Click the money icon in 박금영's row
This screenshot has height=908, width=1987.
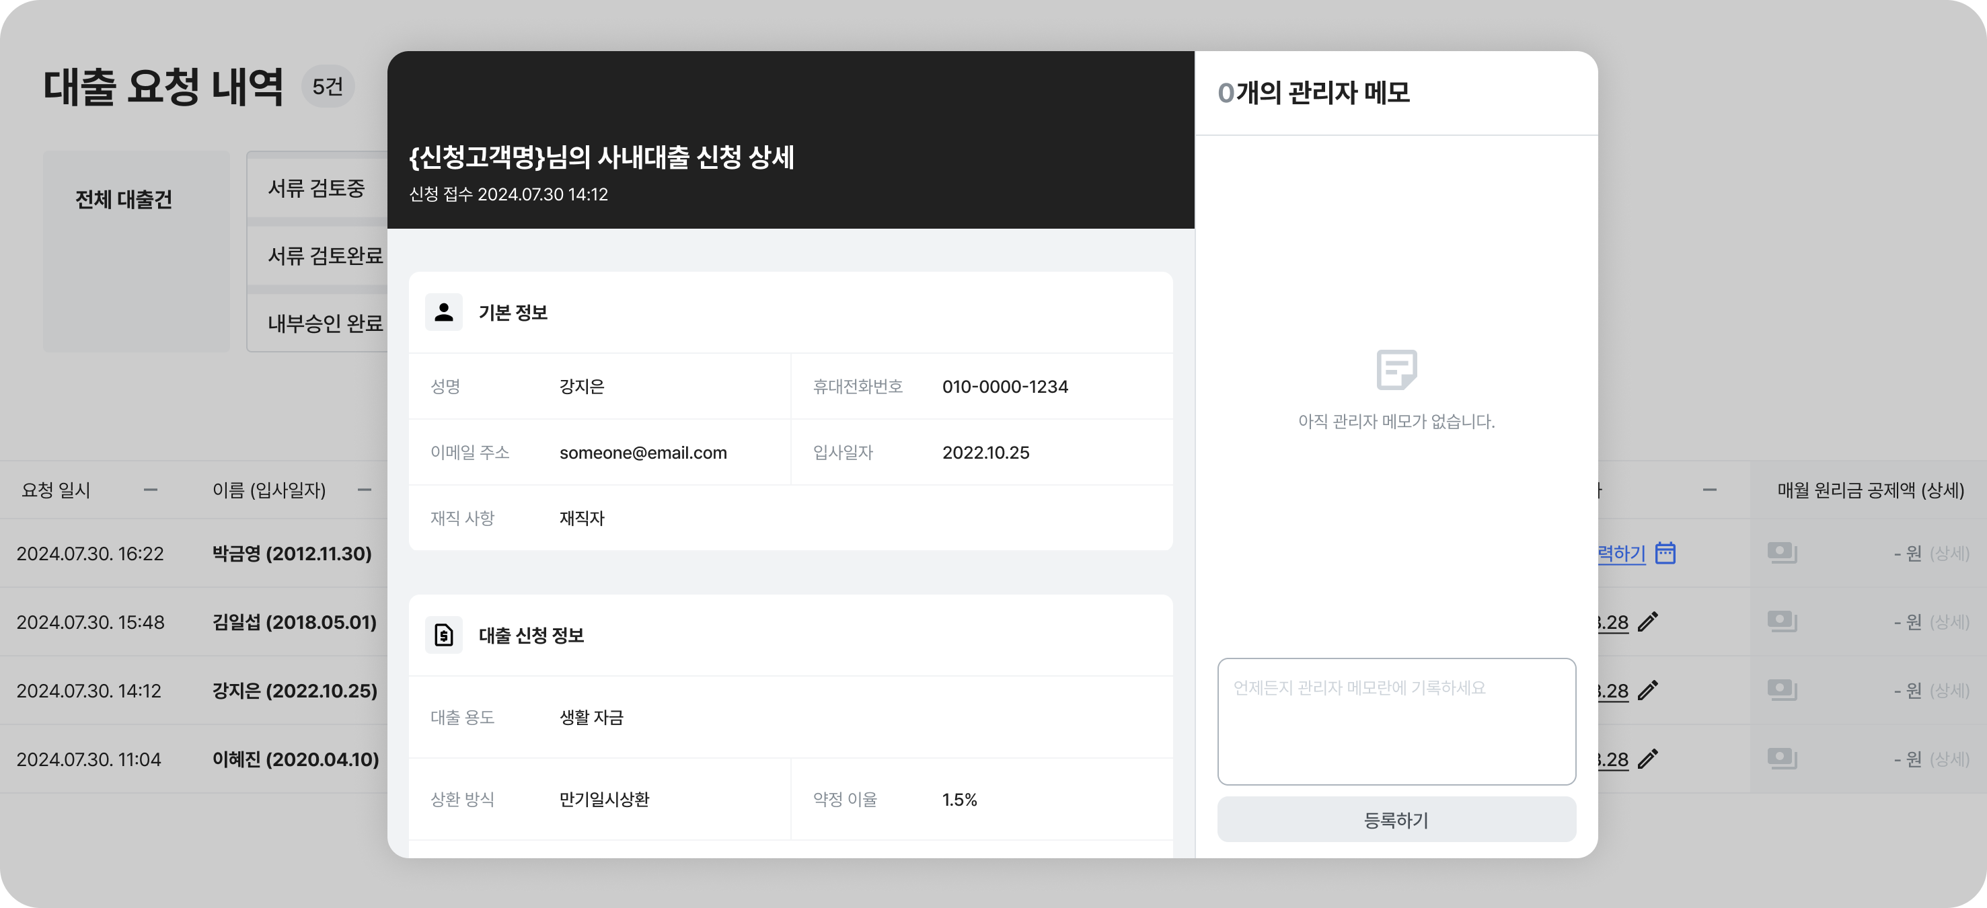(1782, 553)
